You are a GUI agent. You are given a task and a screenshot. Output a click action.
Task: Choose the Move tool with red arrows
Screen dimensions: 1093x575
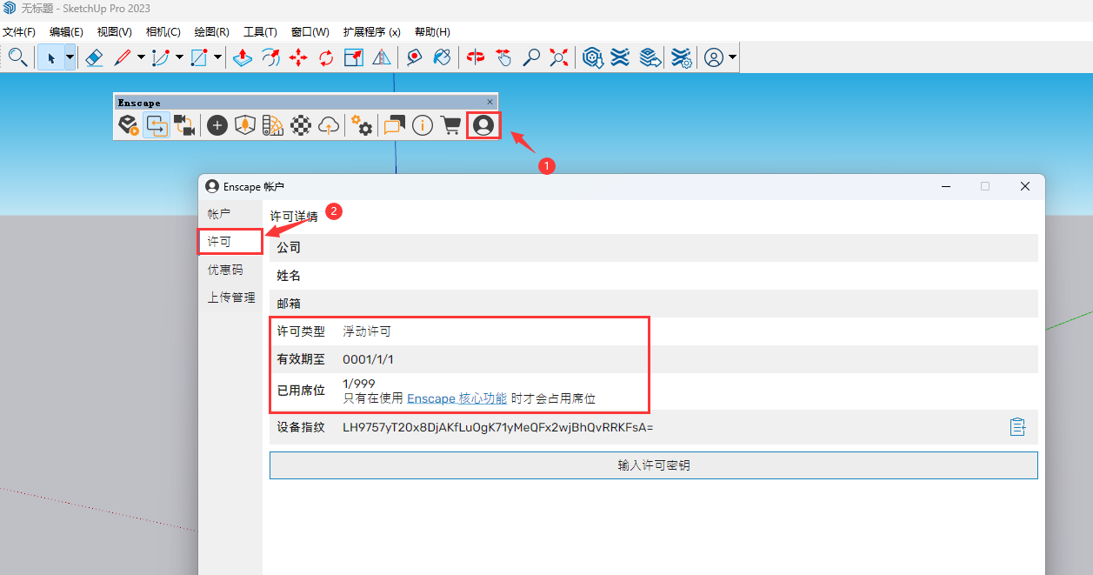(298, 58)
